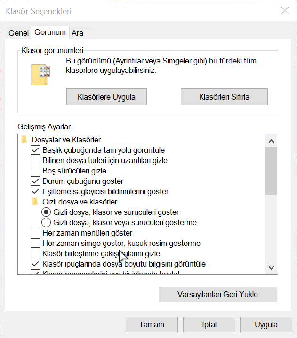297x338 pixels.
Task: Click Varsayılanları Geri Yükle button
Action: (x=218, y=294)
